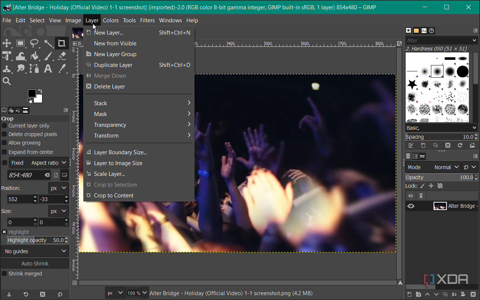The width and height of the screenshot is (480, 300).
Task: Enable the Allow growing option
Action: pyautogui.click(x=4, y=143)
